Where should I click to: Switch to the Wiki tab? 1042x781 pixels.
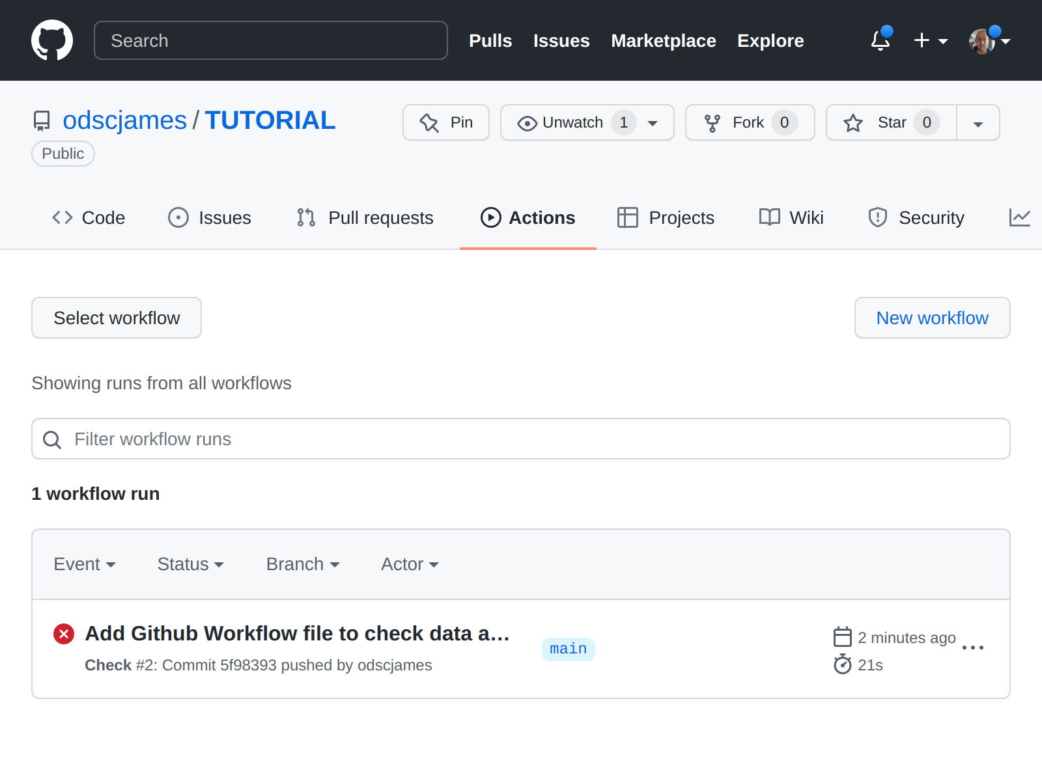point(791,217)
